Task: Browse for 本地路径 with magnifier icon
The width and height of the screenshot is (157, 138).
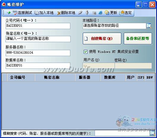Action: 149,26
